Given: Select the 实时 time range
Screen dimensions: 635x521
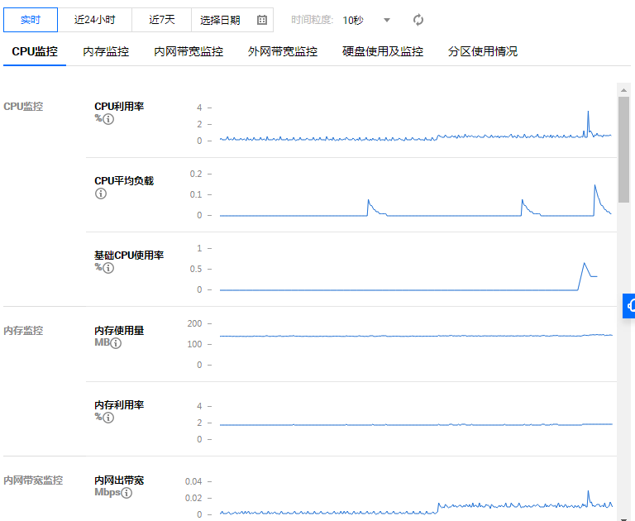Looking at the screenshot, I should 31,20.
